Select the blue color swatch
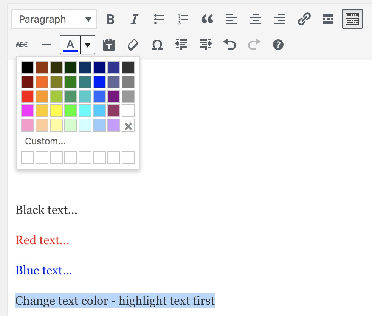 point(99,82)
